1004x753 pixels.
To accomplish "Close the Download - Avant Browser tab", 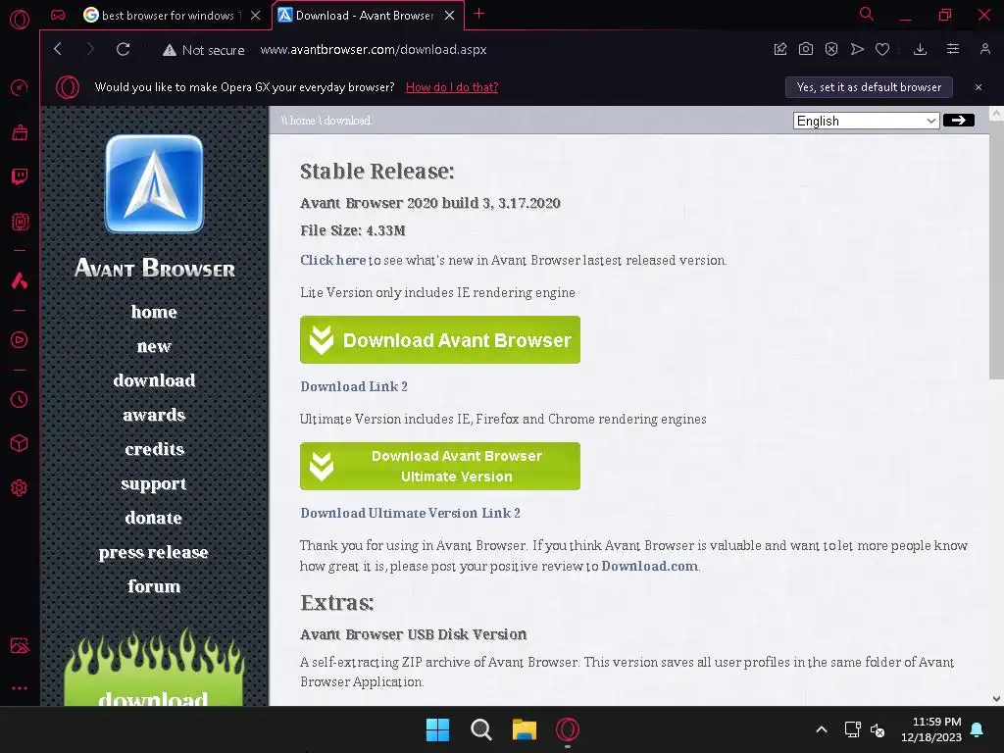I will click(449, 16).
